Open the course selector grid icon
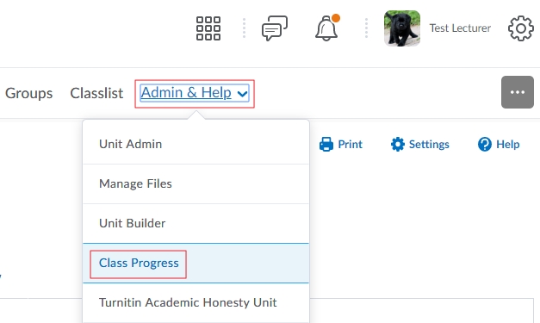Viewport: 540px width, 323px height. 208,28
